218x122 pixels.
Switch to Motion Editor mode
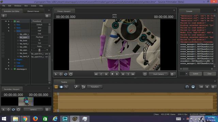tap(61, 87)
